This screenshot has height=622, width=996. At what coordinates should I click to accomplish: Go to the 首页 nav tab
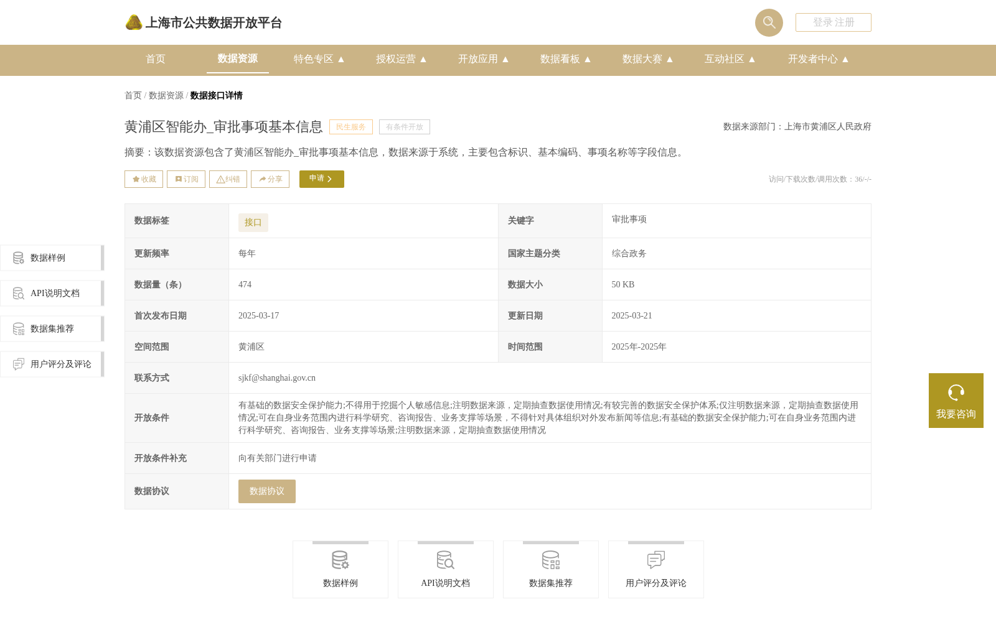pos(156,59)
